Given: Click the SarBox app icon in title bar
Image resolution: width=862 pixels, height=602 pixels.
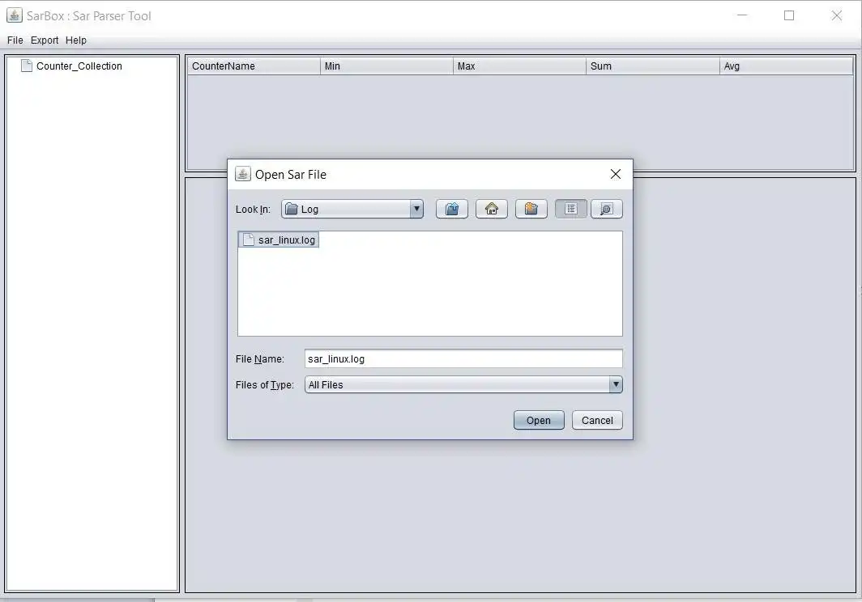Looking at the screenshot, I should (x=15, y=15).
